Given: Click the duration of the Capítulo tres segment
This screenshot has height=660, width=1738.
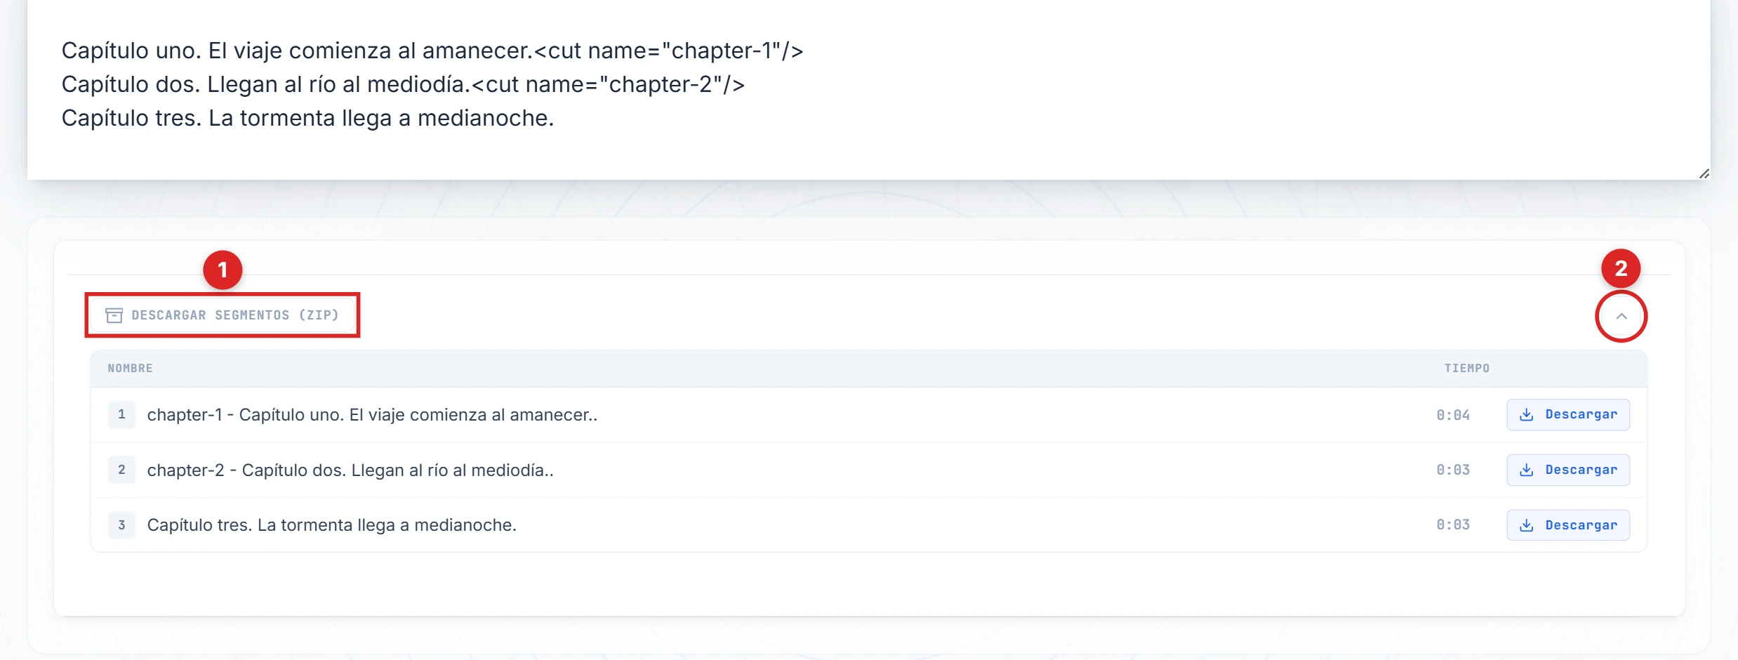Looking at the screenshot, I should (x=1452, y=525).
